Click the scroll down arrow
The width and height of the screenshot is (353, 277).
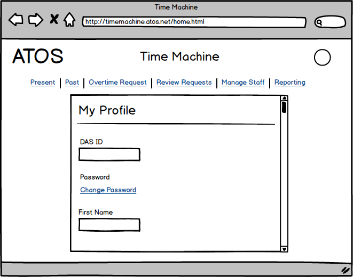284,248
